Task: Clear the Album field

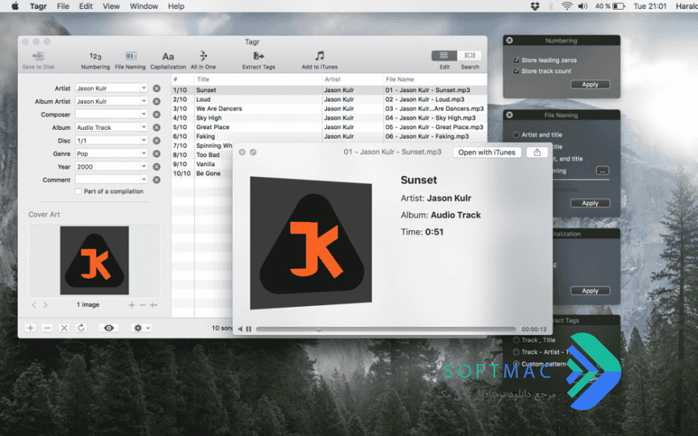Action: pyautogui.click(x=157, y=128)
